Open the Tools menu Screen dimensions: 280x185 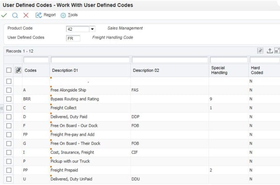tap(73, 15)
